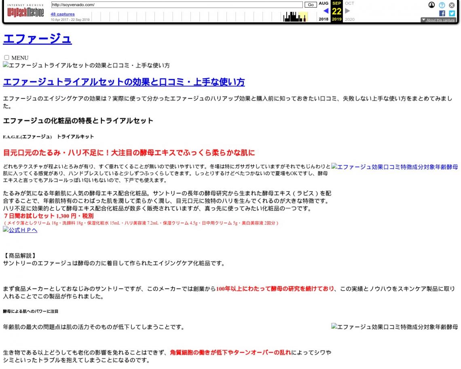This screenshot has width=461, height=369.
Task: Click the broken header image under MENU
Action: point(87,65)
